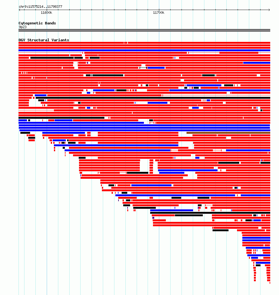This screenshot has height=295, width=279.
Task: Select the grey 9p23 cytogenetic band bar
Action: (x=145, y=30)
